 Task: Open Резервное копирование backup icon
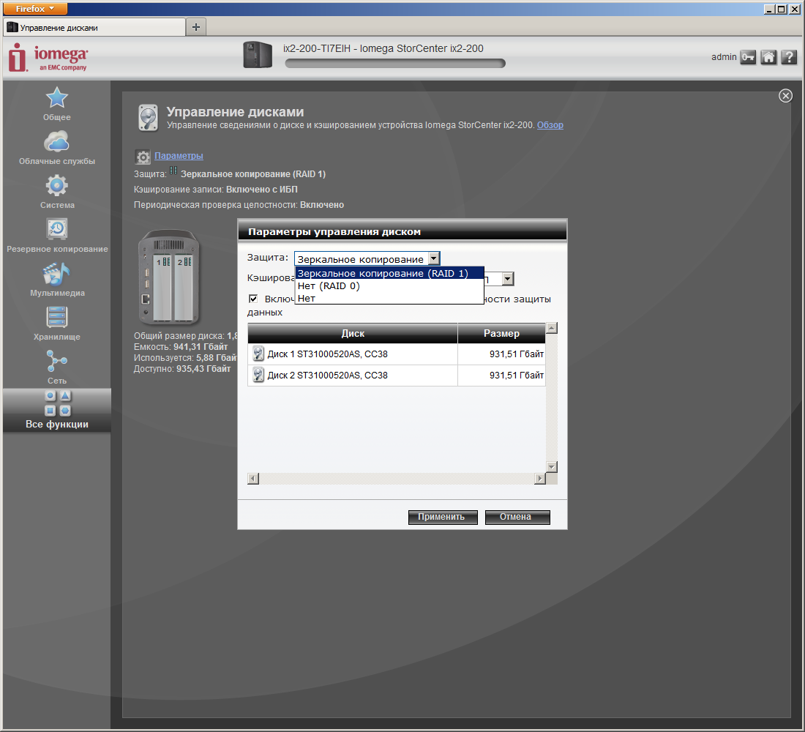coord(56,229)
